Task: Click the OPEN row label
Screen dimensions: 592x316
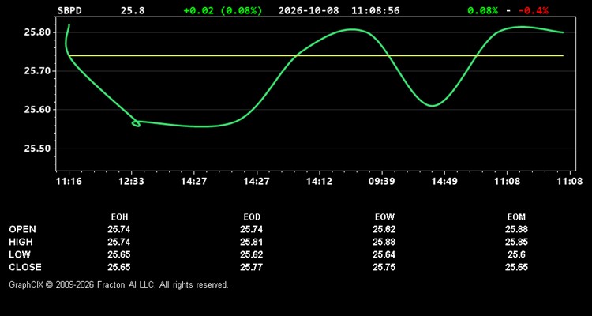Action: 22,229
